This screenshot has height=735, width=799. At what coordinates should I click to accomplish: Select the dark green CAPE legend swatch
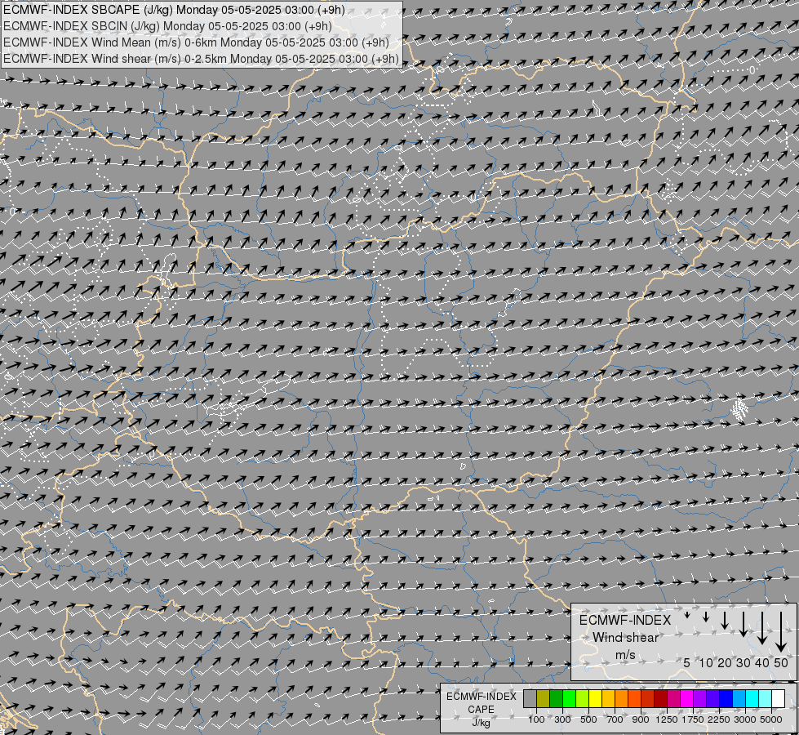pyautogui.click(x=556, y=699)
